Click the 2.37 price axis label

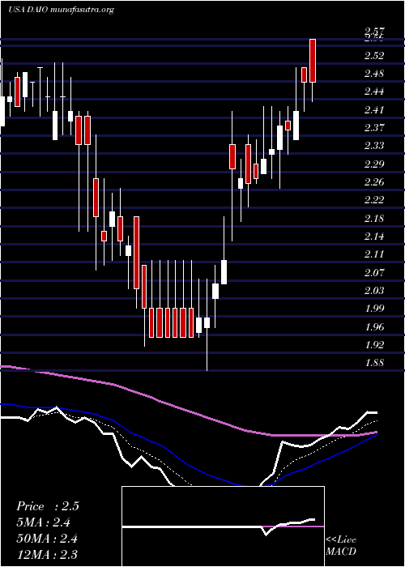[374, 128]
